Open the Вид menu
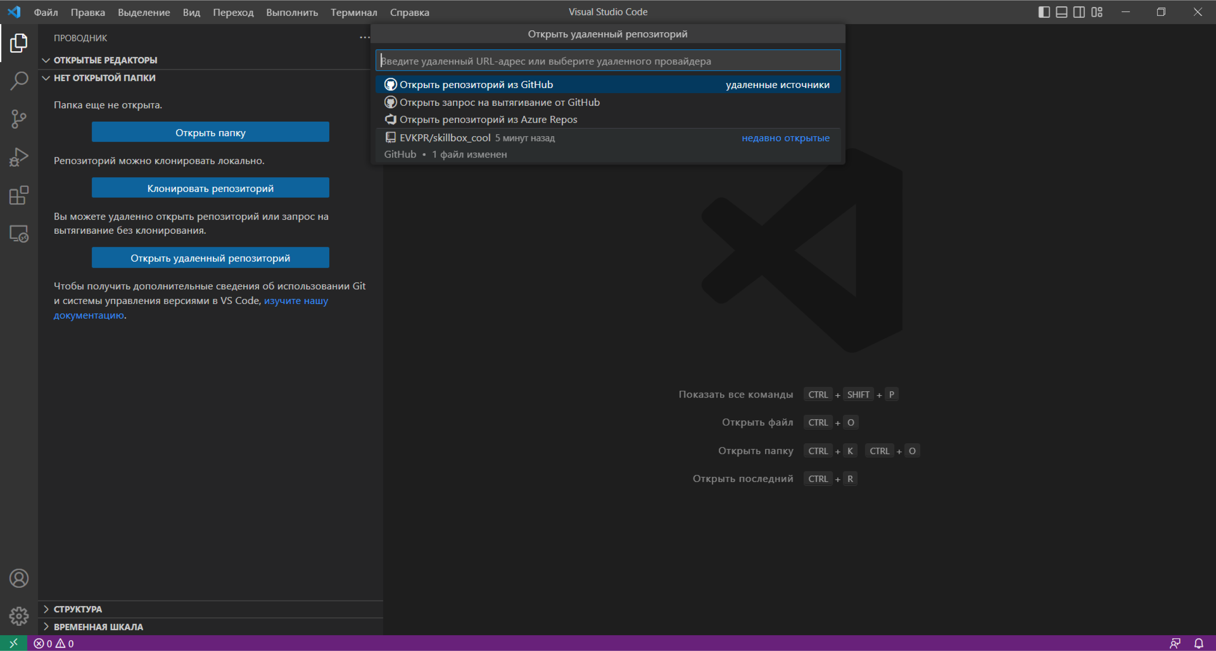 point(191,12)
